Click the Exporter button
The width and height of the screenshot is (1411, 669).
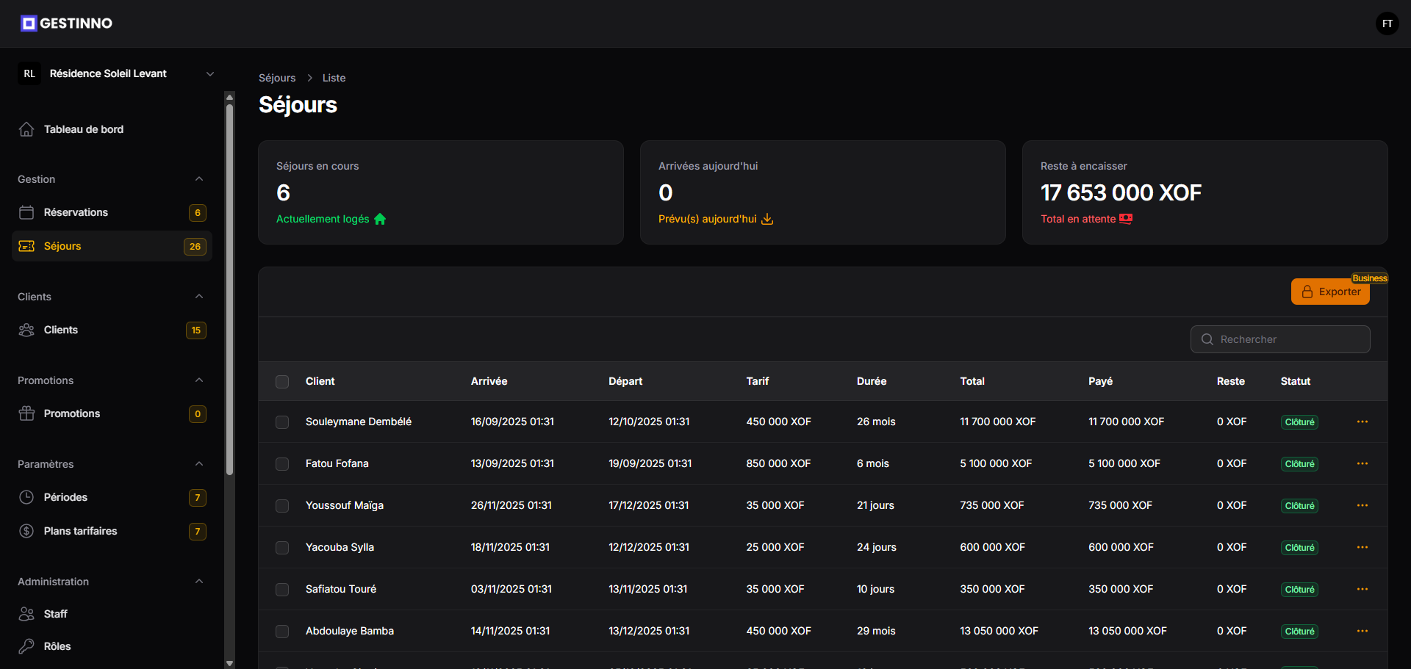pyautogui.click(x=1330, y=292)
